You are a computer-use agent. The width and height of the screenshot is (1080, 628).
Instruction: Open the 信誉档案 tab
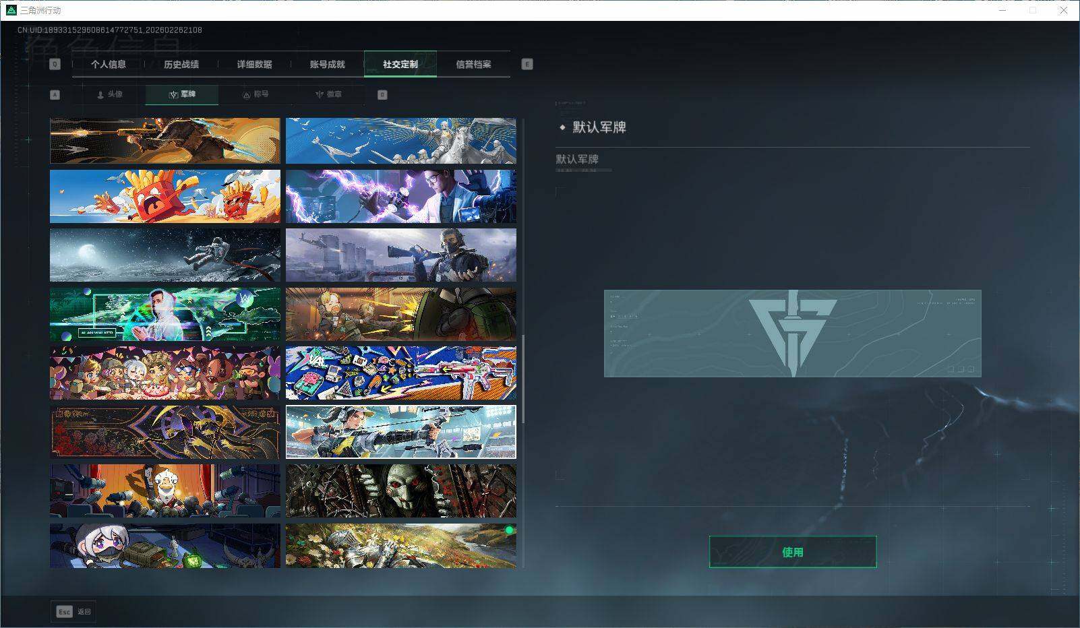tap(473, 64)
